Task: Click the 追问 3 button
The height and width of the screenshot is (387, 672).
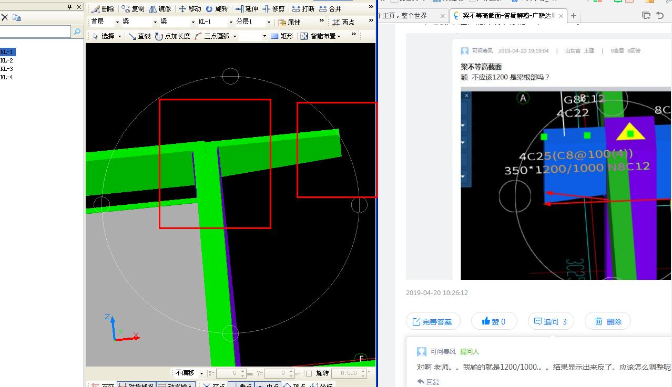Action: click(551, 321)
